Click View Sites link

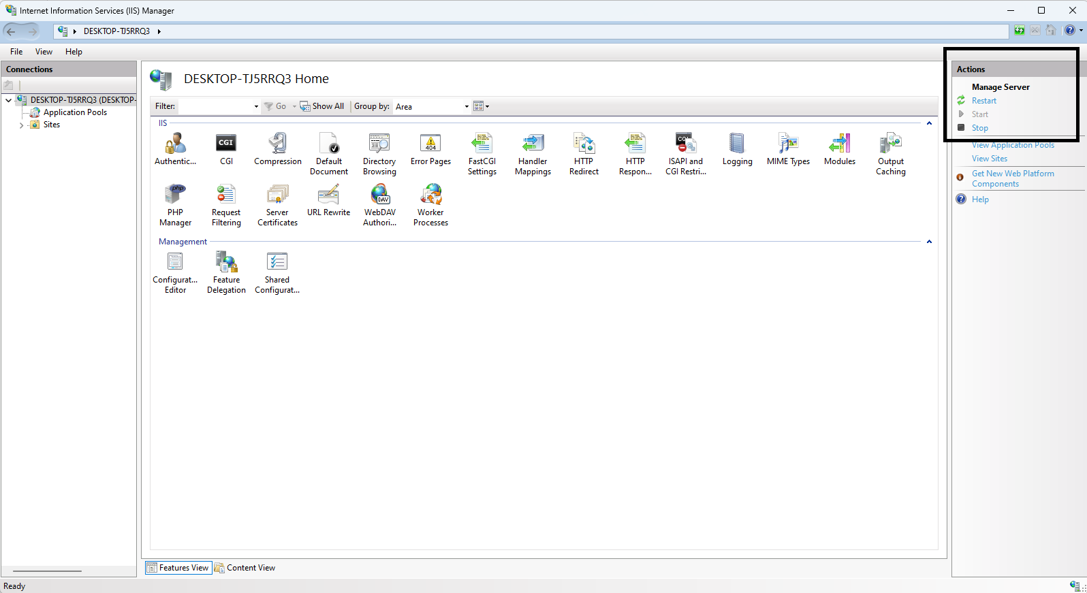989,159
